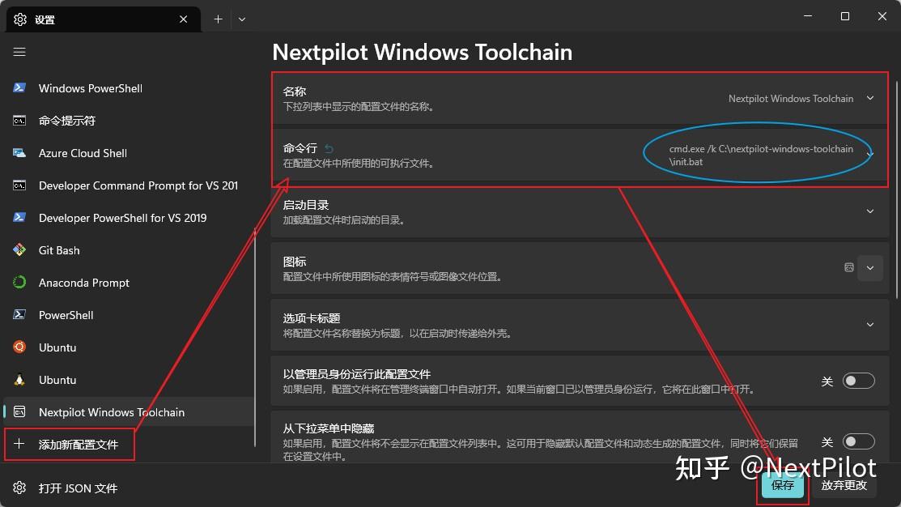The height and width of the screenshot is (507, 901).
Task: Open the icon picker in the 图标 row
Action: coord(870,268)
